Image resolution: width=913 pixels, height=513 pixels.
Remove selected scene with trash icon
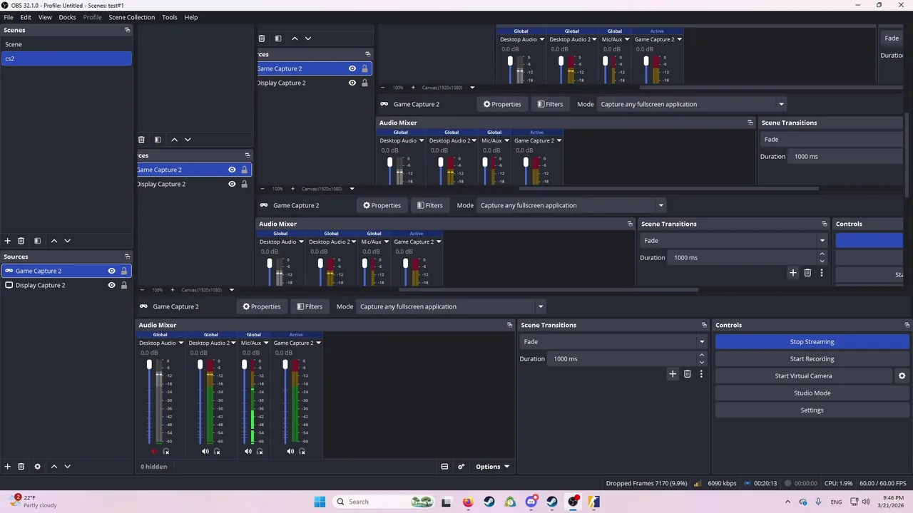click(x=21, y=241)
